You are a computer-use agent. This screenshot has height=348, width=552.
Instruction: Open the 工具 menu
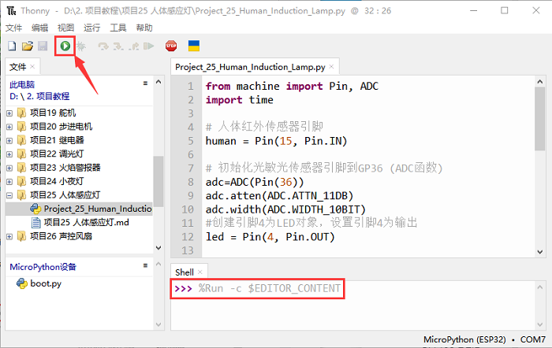point(118,28)
